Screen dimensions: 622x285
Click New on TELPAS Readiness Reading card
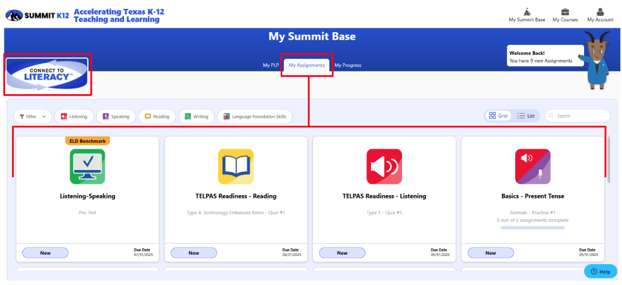point(193,253)
